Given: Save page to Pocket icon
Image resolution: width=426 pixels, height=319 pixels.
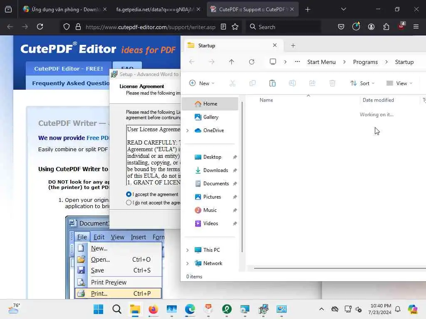Looking at the screenshot, I should pyautogui.click(x=341, y=27).
